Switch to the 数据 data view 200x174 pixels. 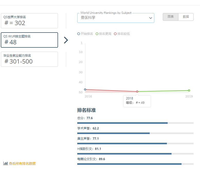coord(186,17)
